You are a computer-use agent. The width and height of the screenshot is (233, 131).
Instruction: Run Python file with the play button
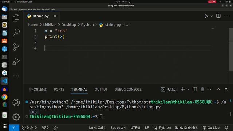click(x=206, y=16)
